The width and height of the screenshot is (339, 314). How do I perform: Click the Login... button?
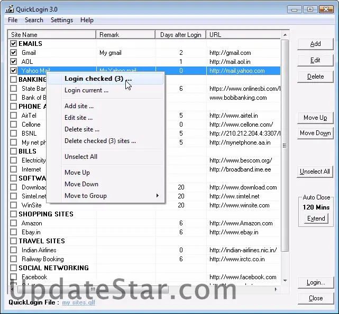[x=316, y=282]
